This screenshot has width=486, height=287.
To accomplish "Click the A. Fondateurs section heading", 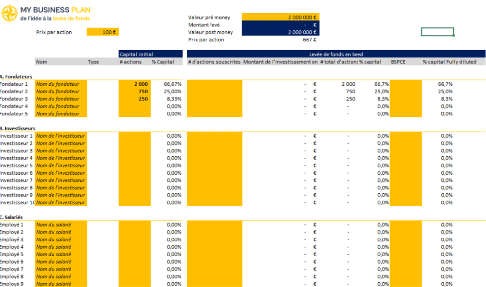I will point(17,76).
